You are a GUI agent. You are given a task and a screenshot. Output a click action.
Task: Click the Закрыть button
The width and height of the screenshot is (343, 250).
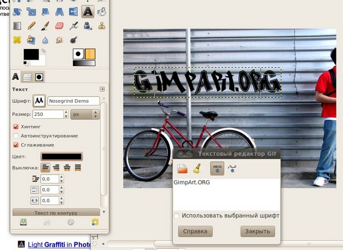coord(258,231)
